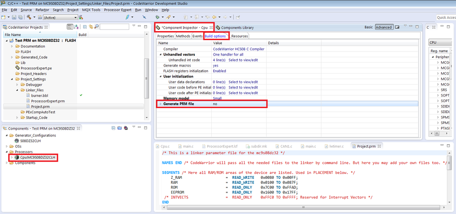The image size is (456, 214).
Task: Click the blue flash programmer toolbar icon
Action: (x=127, y=17)
